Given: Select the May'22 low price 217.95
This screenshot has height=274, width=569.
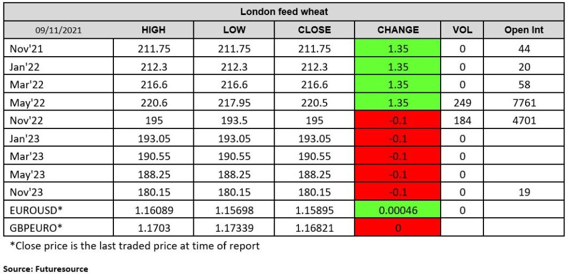Looking at the screenshot, I should [234, 103].
